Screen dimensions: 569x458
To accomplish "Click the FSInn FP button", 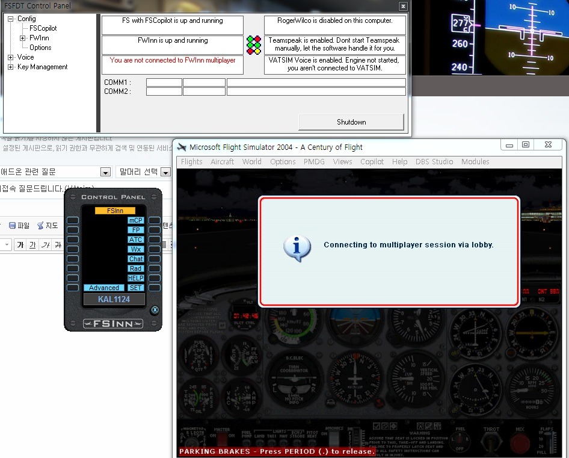I will 136,230.
